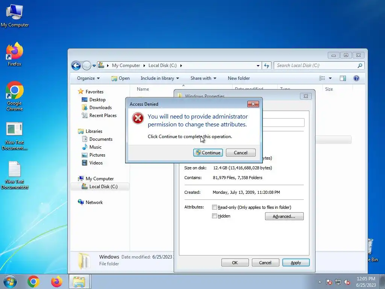Open the Include in library menu
This screenshot has height=289, width=385.
(x=159, y=78)
